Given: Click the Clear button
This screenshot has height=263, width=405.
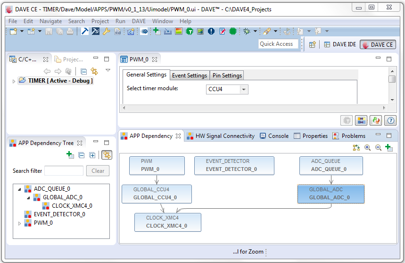Looking at the screenshot, I should [x=98, y=170].
